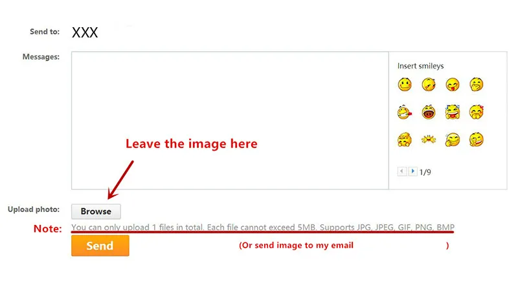Insert the tongue-out smiley

pos(452,85)
